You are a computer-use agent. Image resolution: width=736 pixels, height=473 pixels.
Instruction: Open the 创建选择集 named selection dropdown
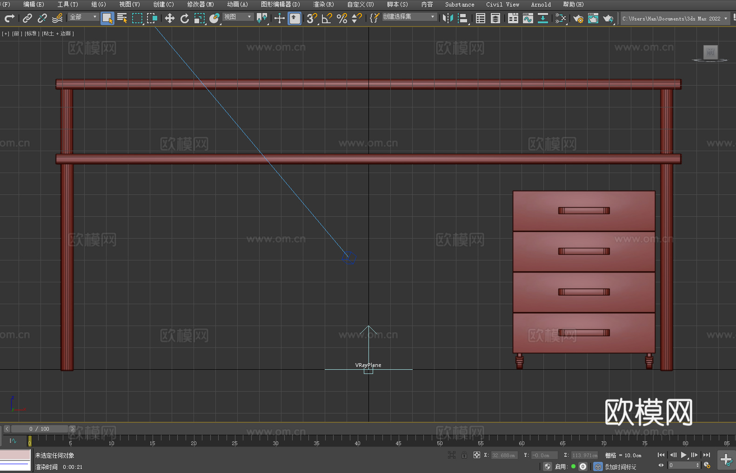(x=409, y=17)
